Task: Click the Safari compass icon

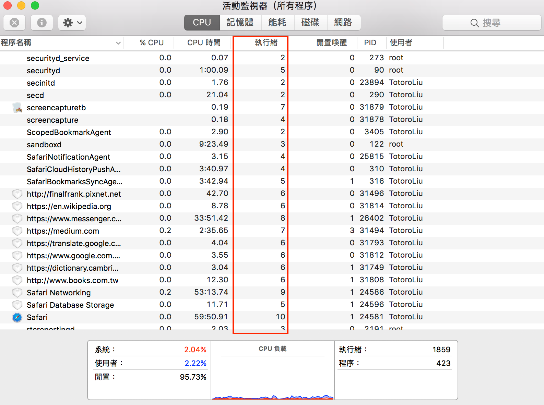Action: [x=17, y=317]
